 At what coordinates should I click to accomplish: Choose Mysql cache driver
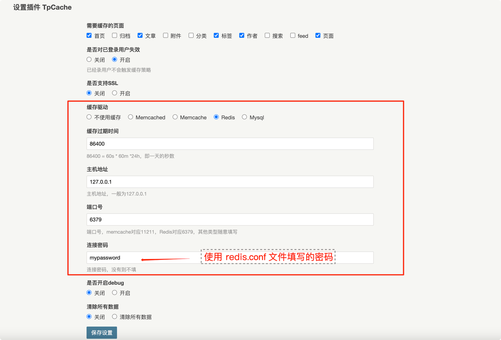click(x=244, y=117)
